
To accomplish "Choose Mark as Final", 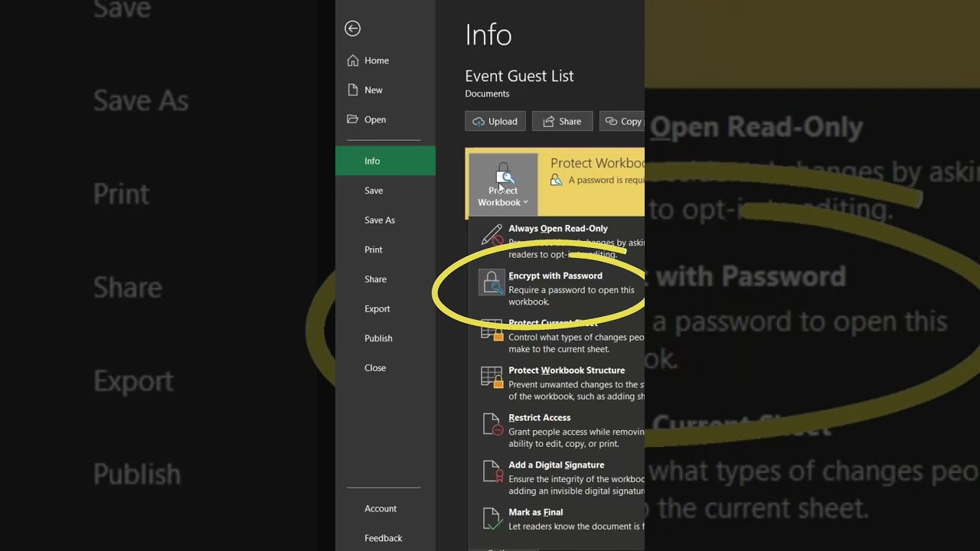I will click(x=557, y=519).
